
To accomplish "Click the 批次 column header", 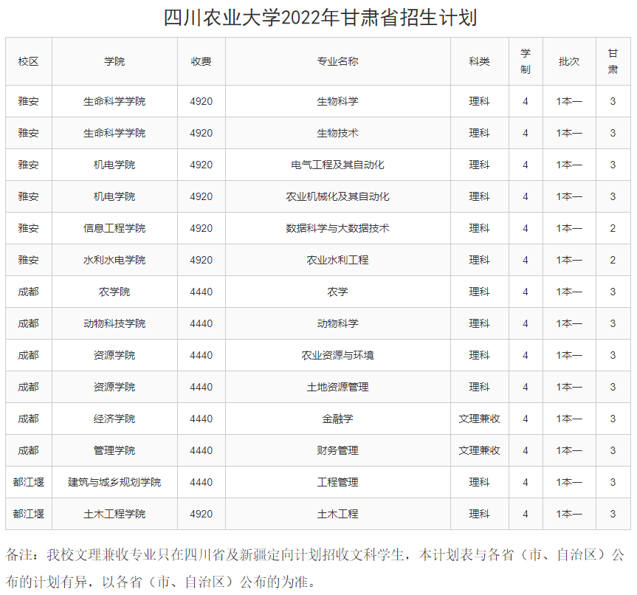I will point(569,61).
